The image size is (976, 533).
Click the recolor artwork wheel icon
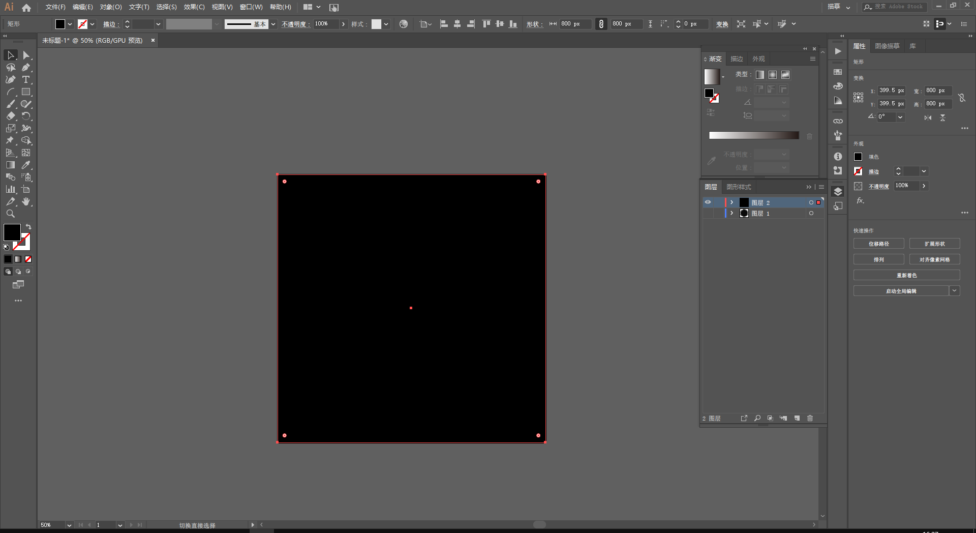coord(404,24)
